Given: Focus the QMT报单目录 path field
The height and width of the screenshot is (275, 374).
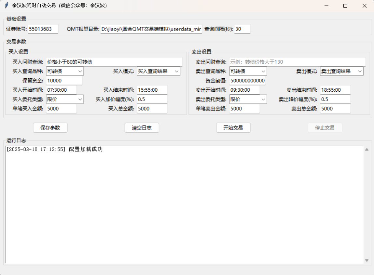Looking at the screenshot, I should [x=151, y=29].
